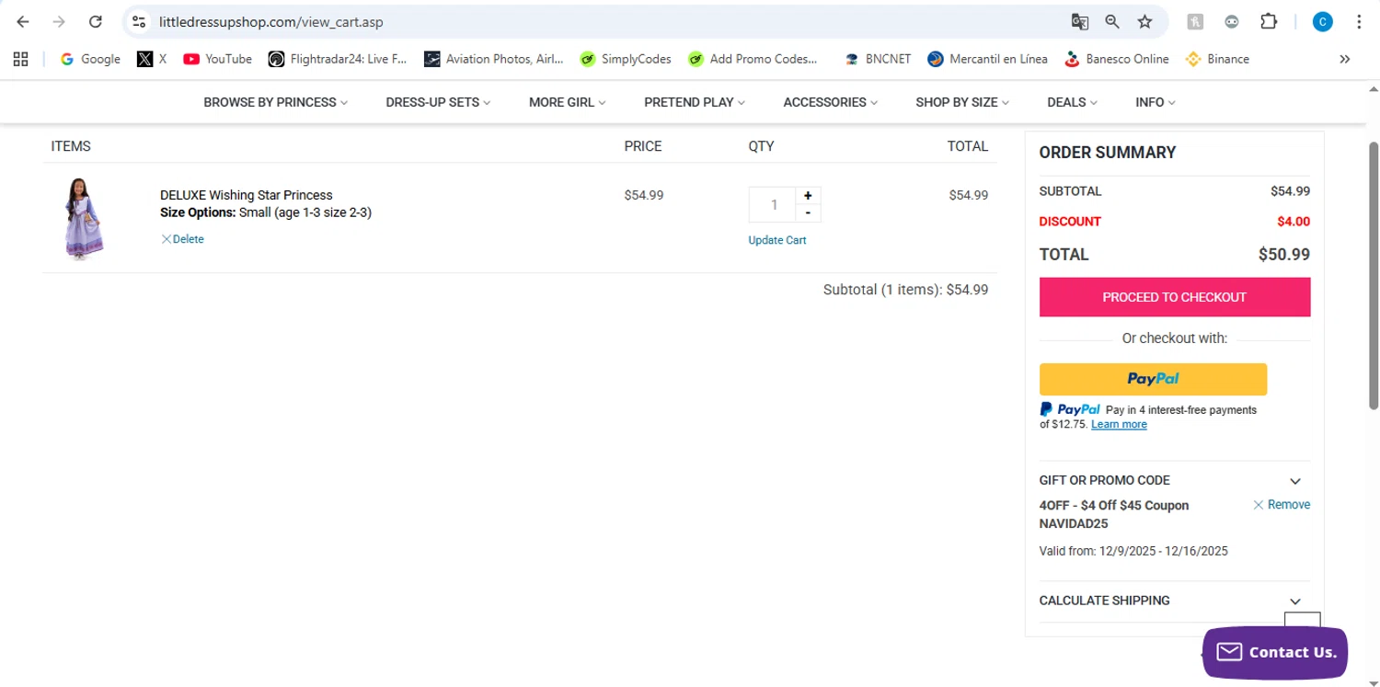Expand the Dress-Up Sets menu

[438, 102]
